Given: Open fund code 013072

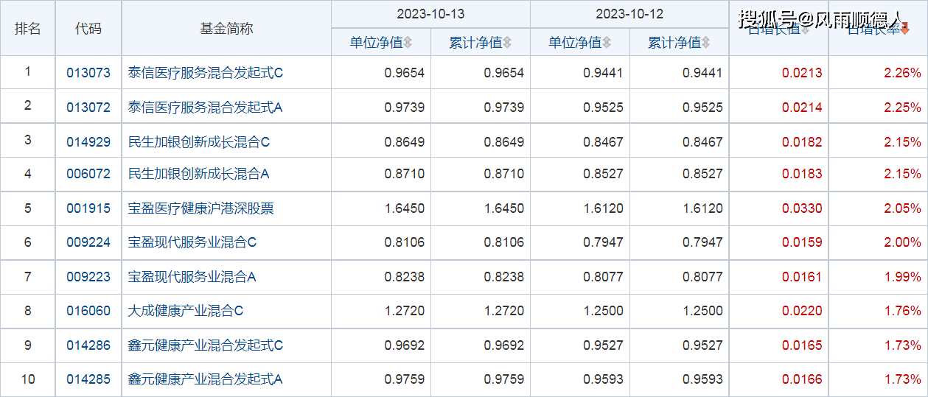Looking at the screenshot, I should click(x=88, y=108).
